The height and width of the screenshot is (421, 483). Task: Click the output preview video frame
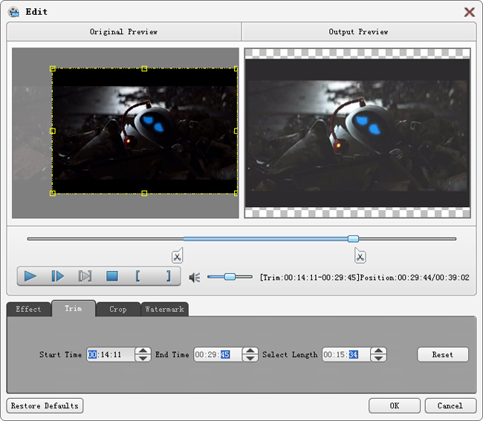point(357,133)
